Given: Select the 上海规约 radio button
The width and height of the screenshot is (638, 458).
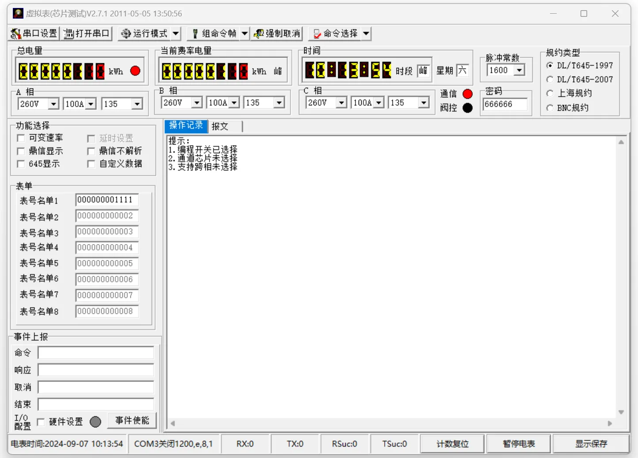Looking at the screenshot, I should click(x=550, y=93).
